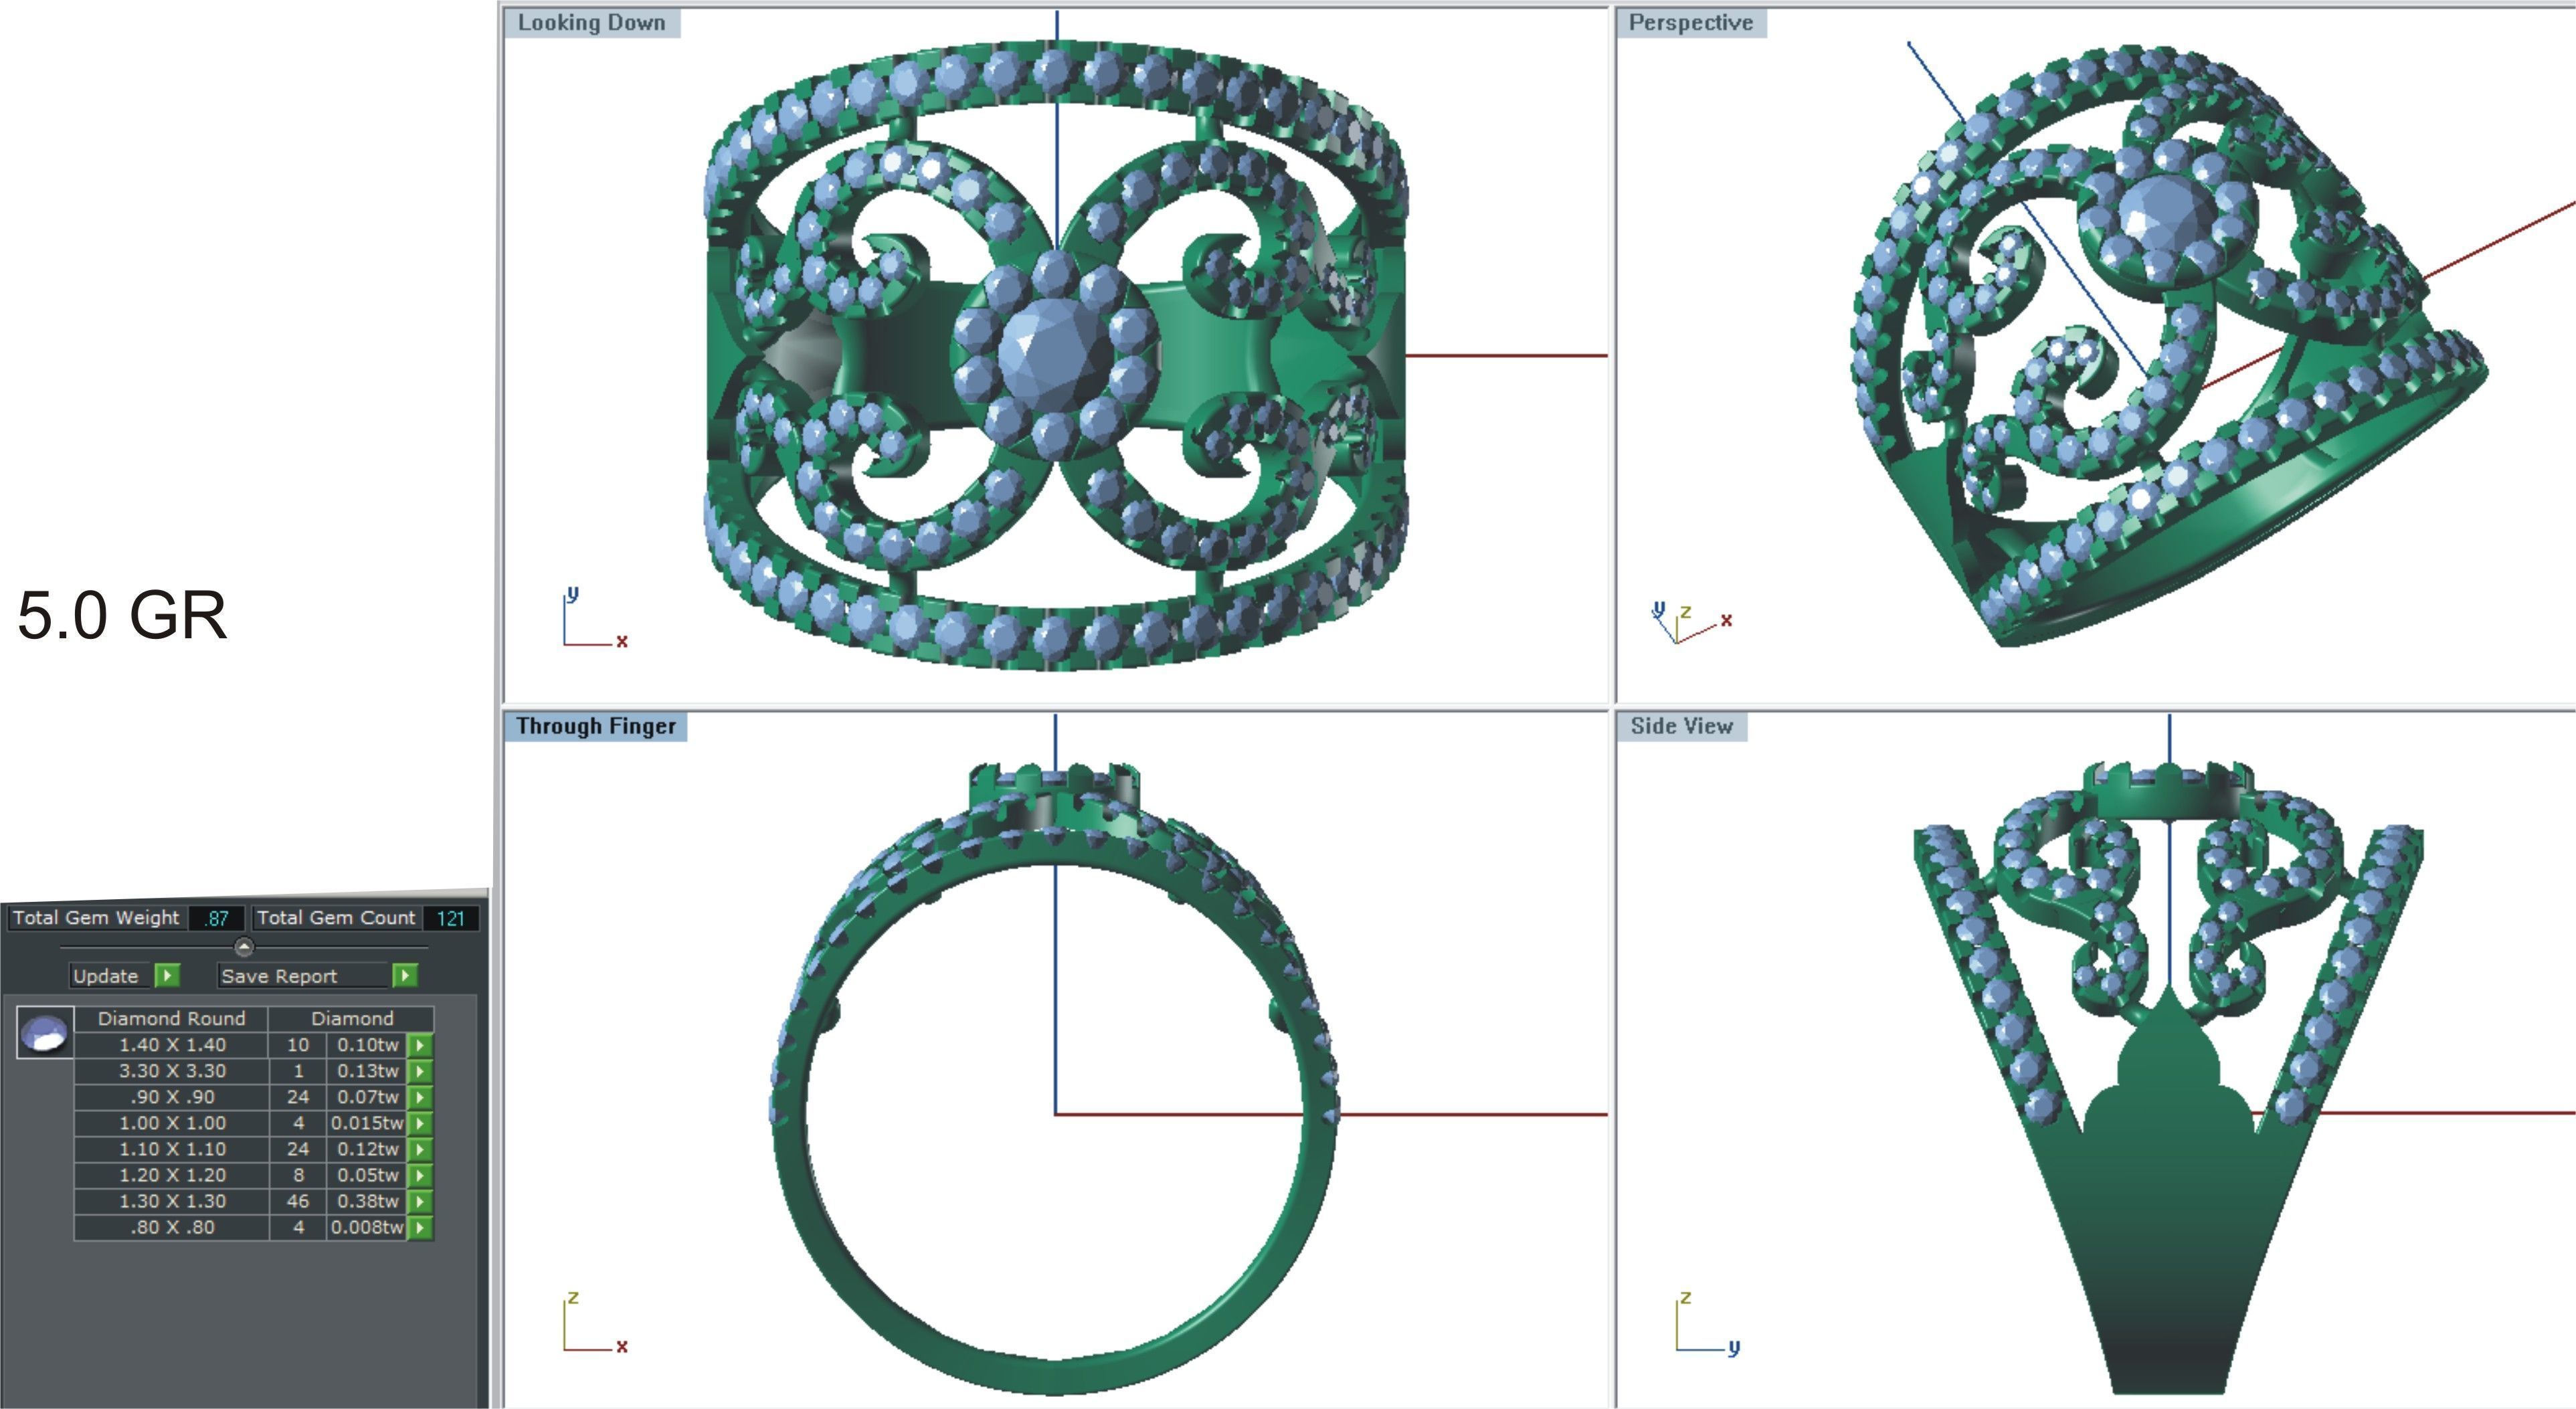Click the 0.13tw weight cell
The height and width of the screenshot is (1409, 2576).
coord(367,1071)
